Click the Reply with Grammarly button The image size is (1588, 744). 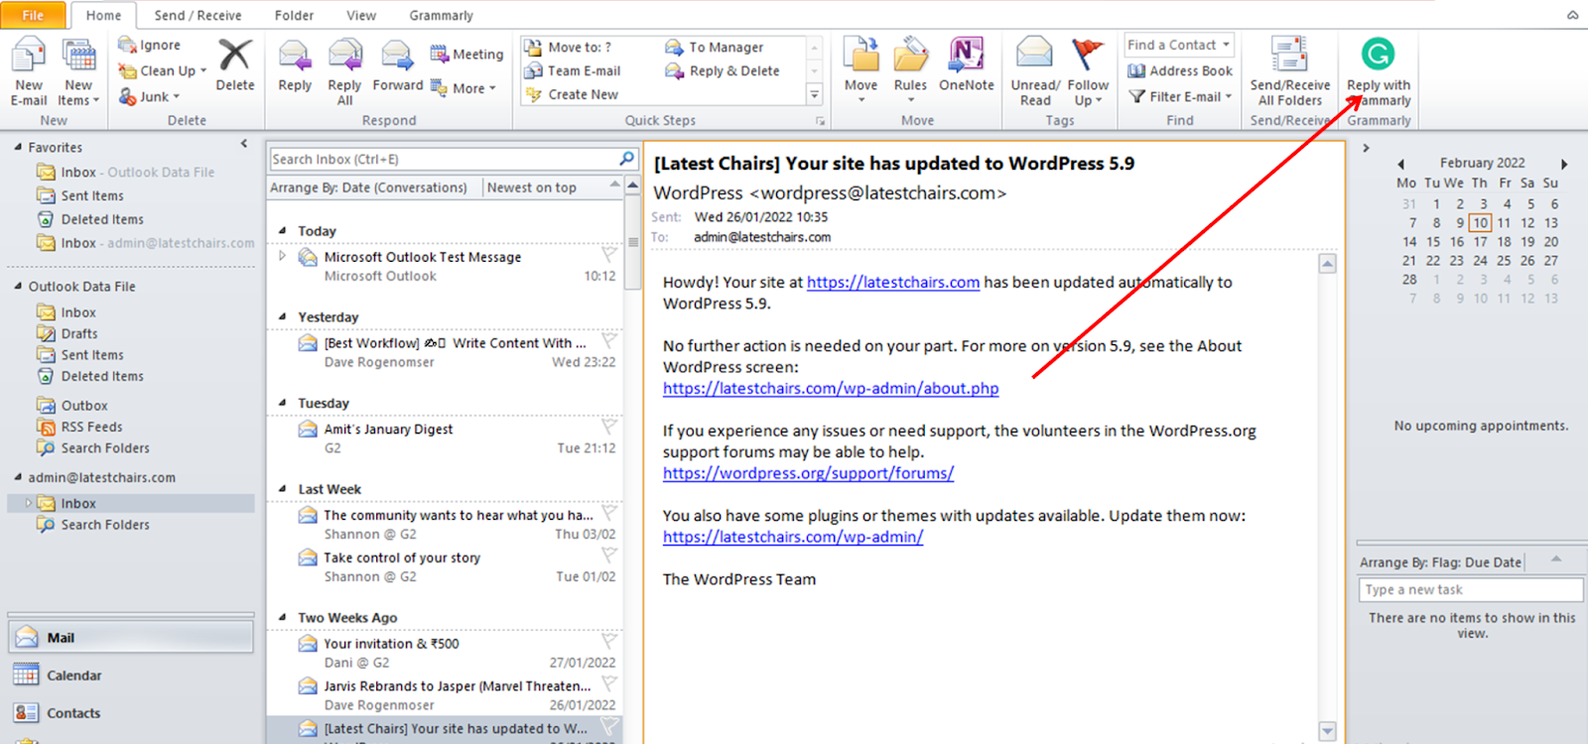click(x=1378, y=70)
